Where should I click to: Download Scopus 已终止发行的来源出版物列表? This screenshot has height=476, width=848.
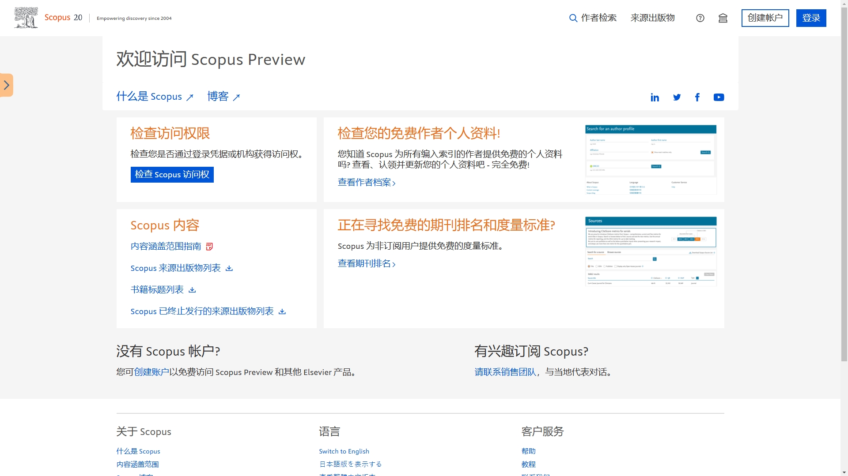tap(202, 311)
